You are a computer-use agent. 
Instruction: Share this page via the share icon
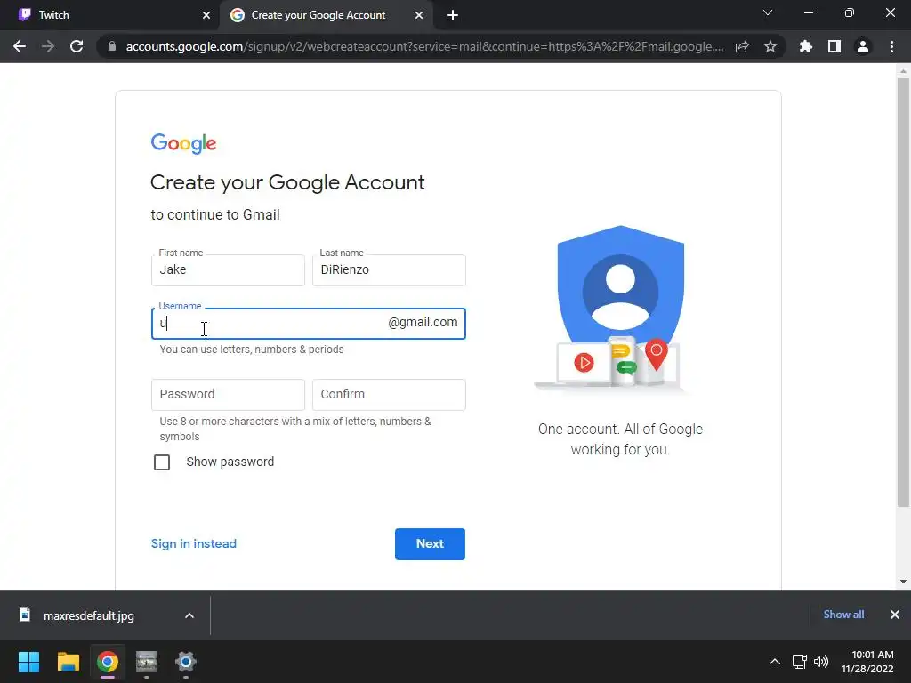pyautogui.click(x=742, y=46)
